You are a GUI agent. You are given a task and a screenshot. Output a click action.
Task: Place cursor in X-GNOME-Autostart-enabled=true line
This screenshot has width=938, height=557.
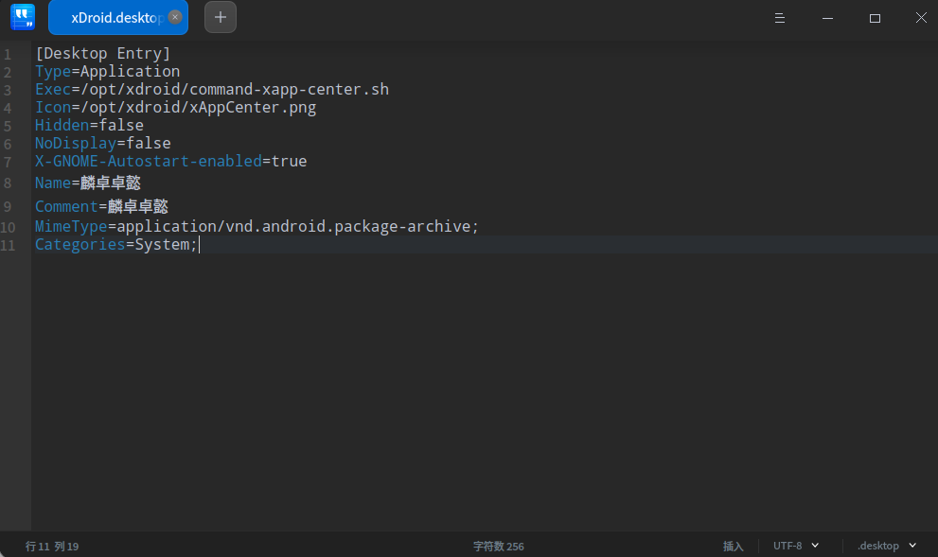click(x=171, y=162)
